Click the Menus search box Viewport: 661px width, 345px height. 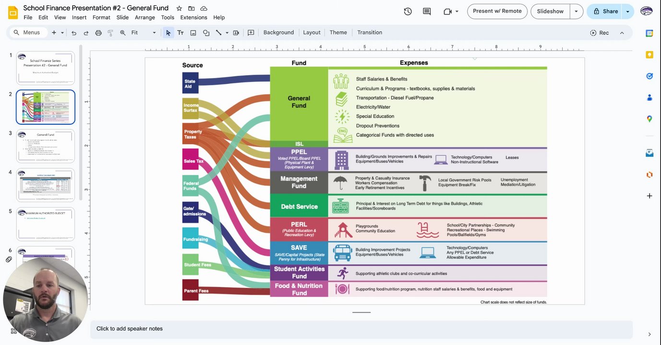tap(29, 33)
